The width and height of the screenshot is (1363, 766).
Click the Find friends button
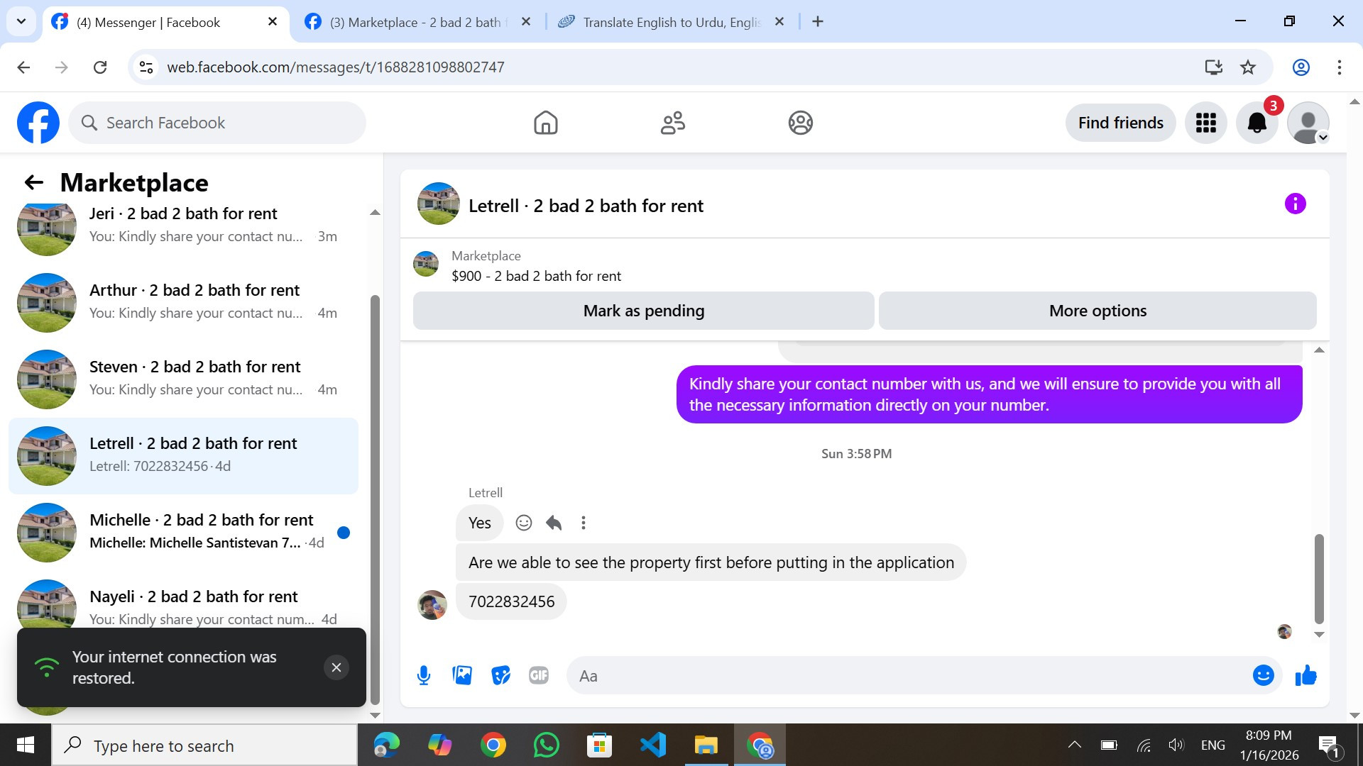1120,123
